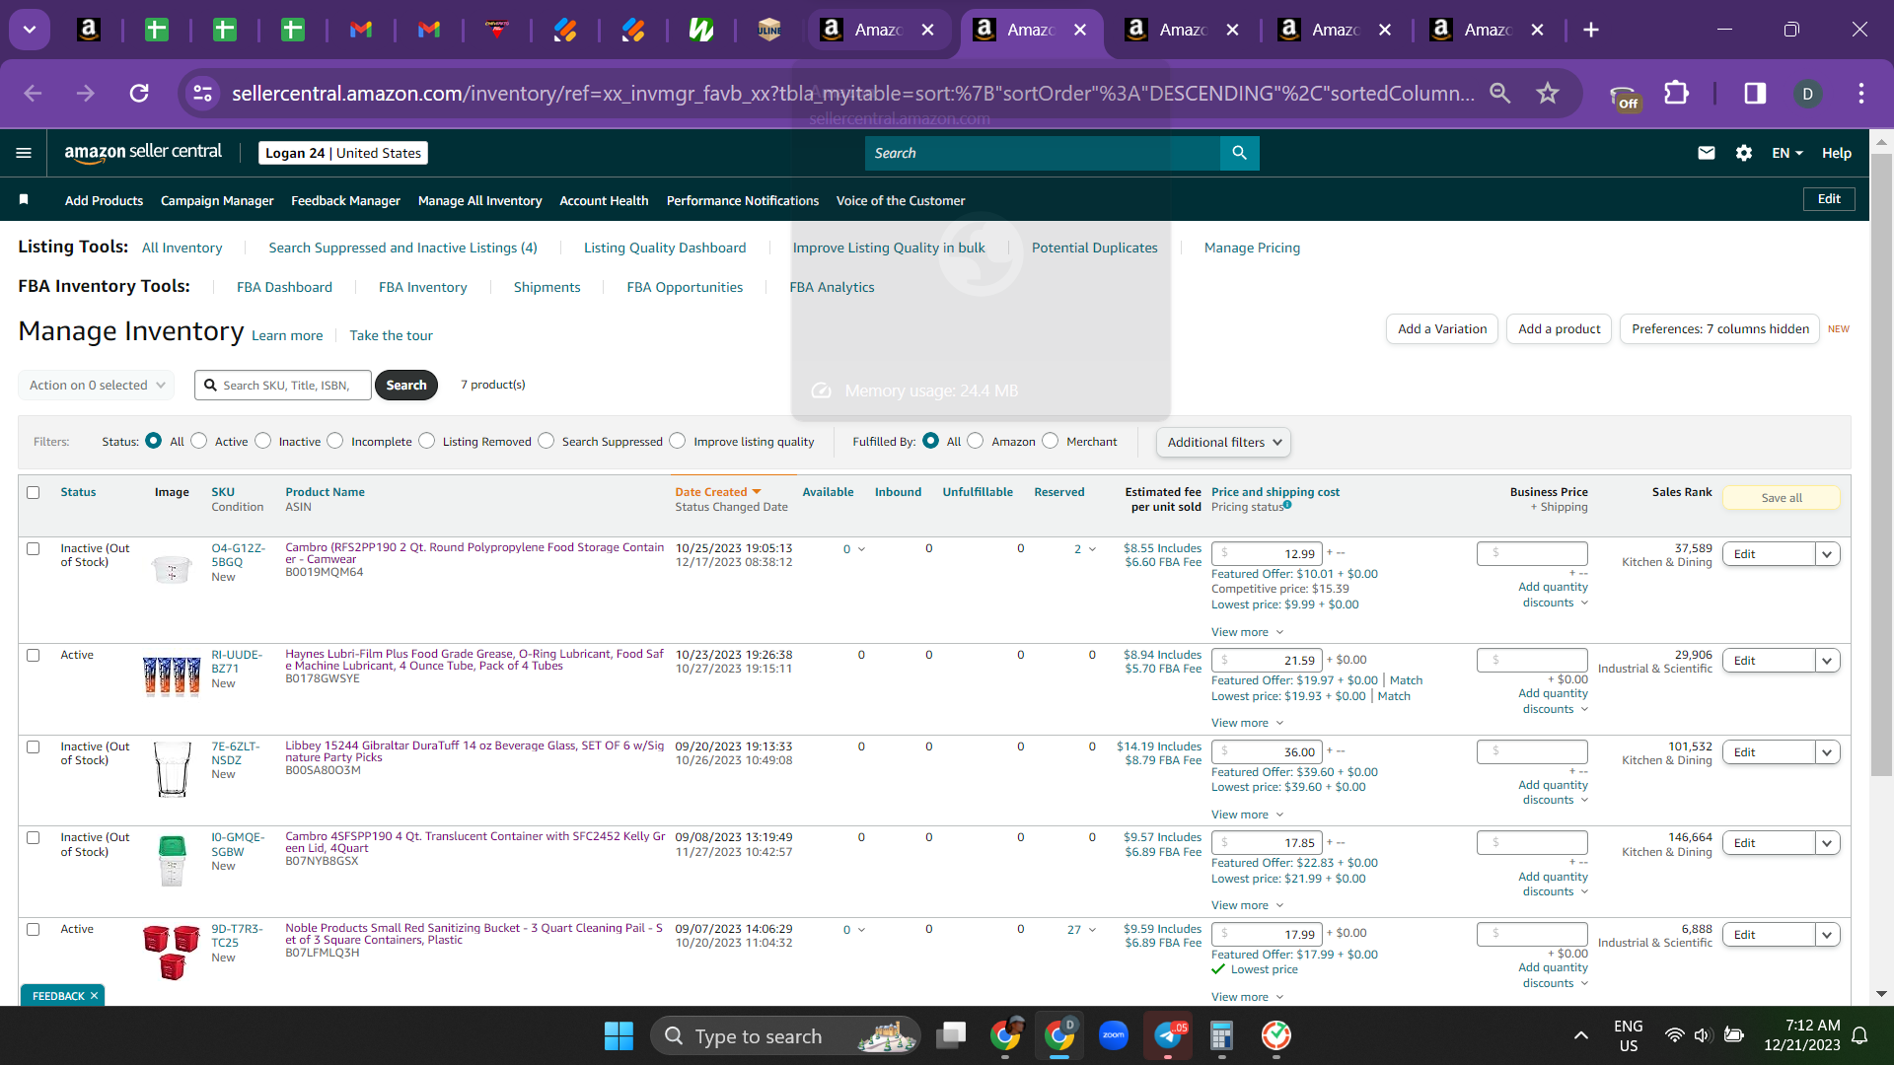1894x1065 pixels.
Task: Open the tab search chevron button
Action: pyautogui.click(x=30, y=30)
